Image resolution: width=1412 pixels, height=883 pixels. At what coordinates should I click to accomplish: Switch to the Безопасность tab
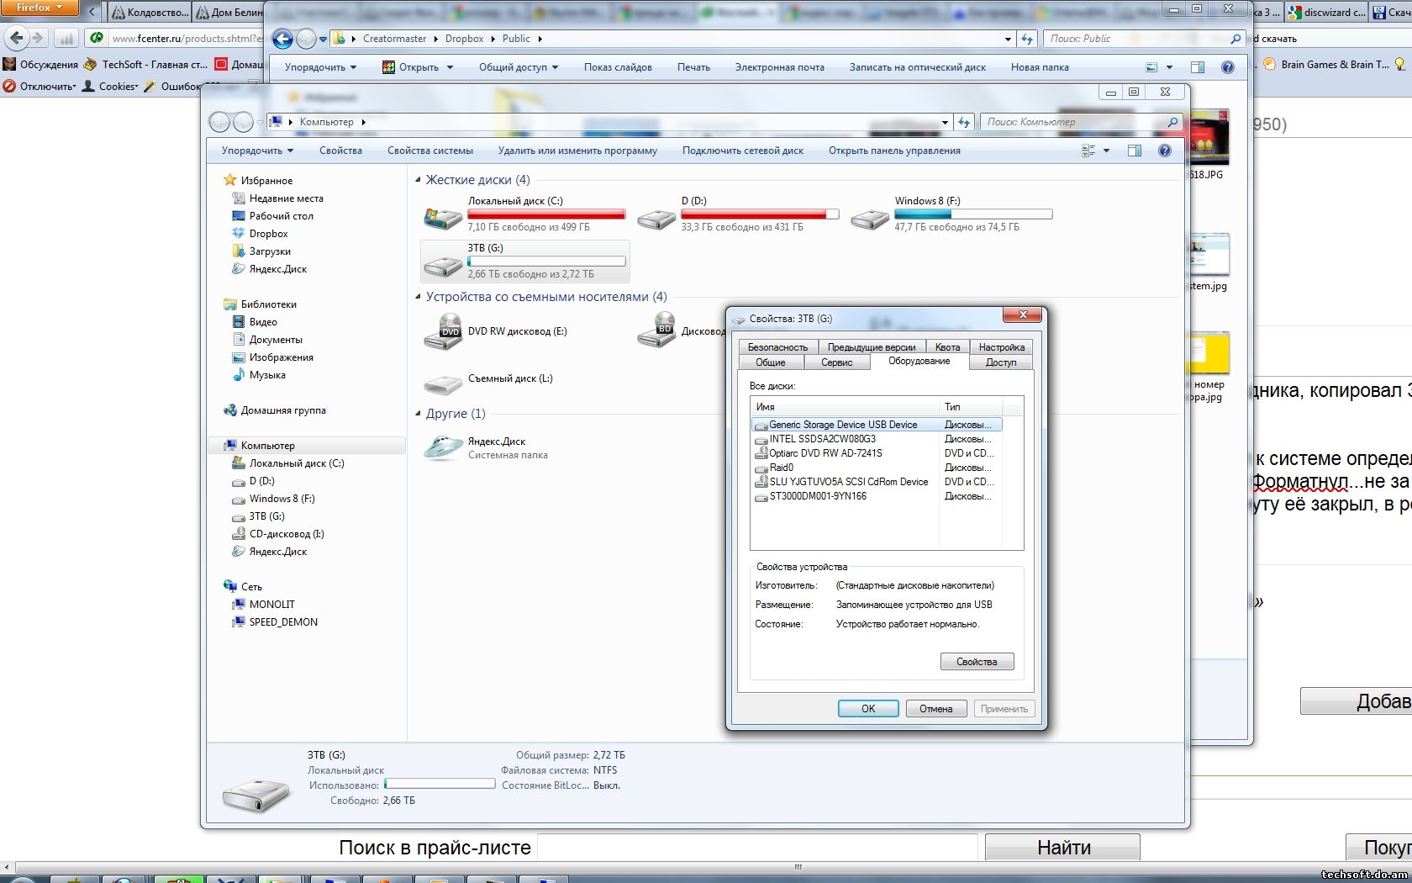click(777, 347)
